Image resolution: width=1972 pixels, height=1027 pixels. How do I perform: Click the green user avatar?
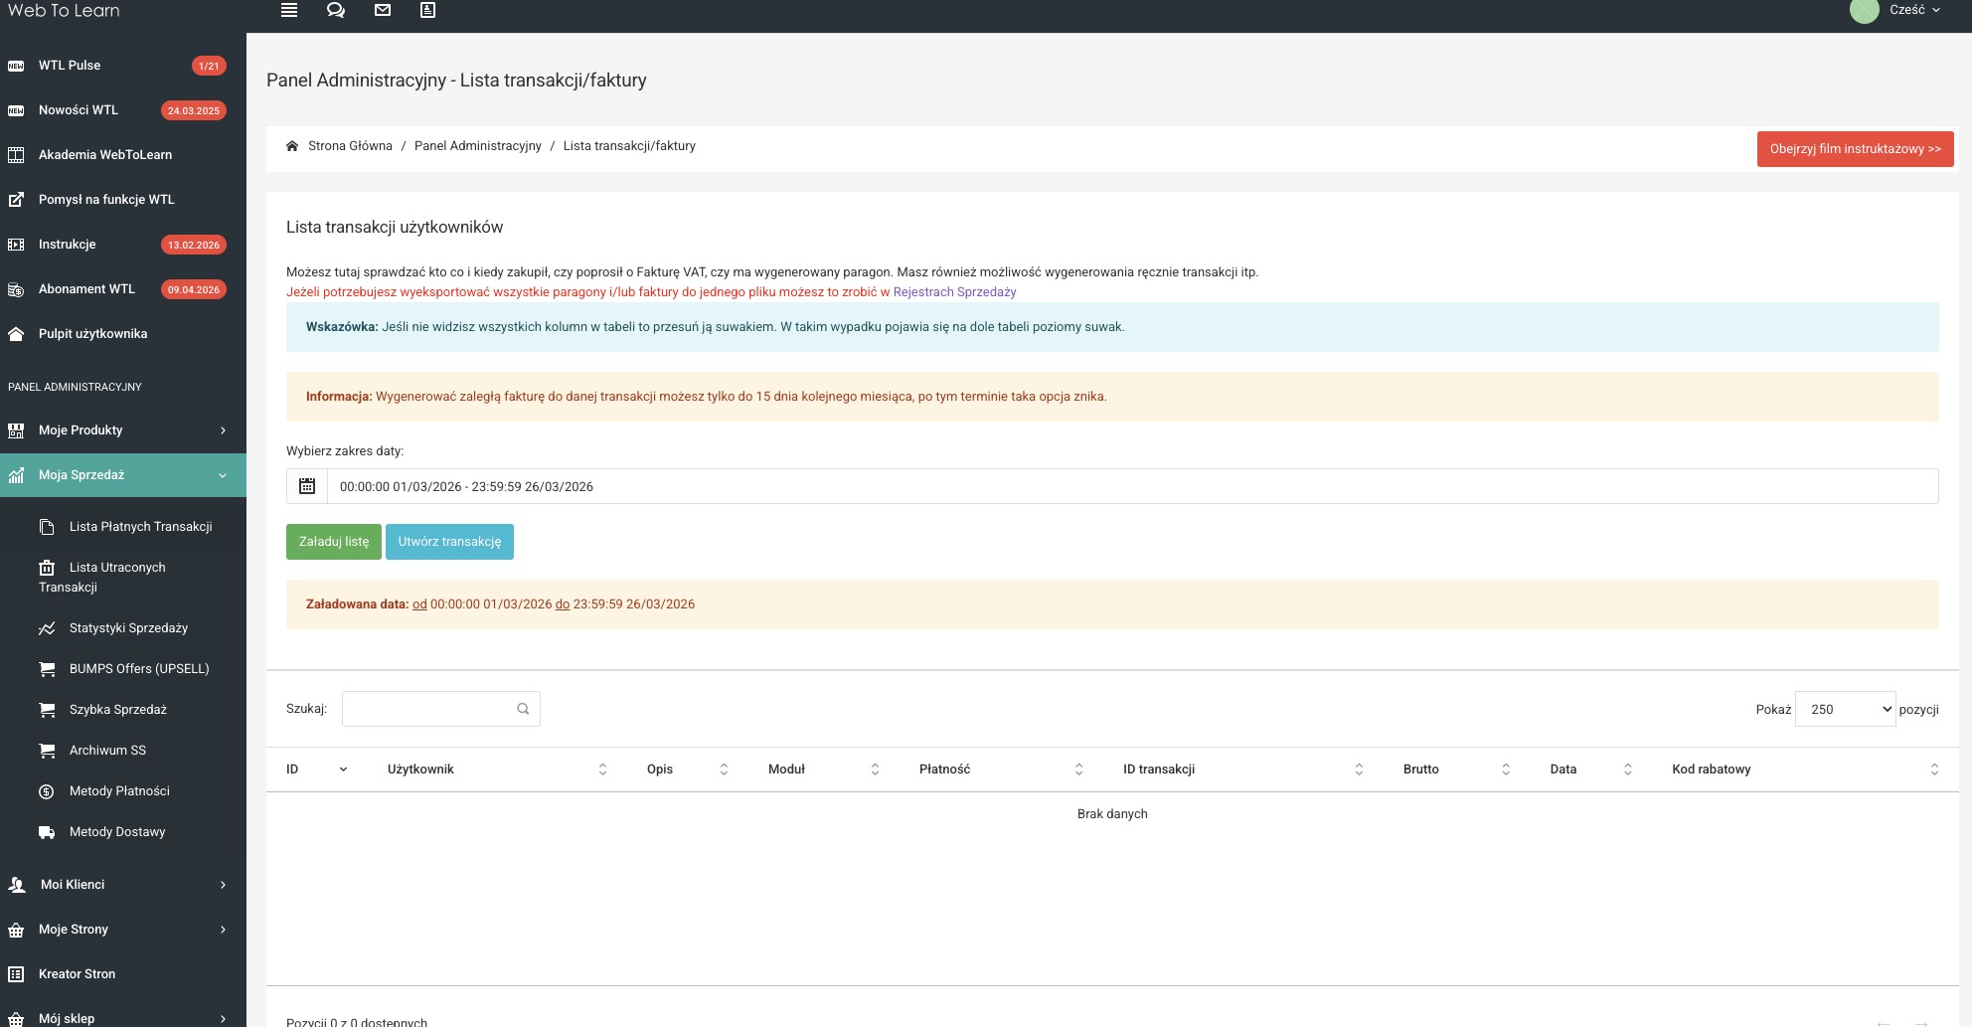[1864, 10]
